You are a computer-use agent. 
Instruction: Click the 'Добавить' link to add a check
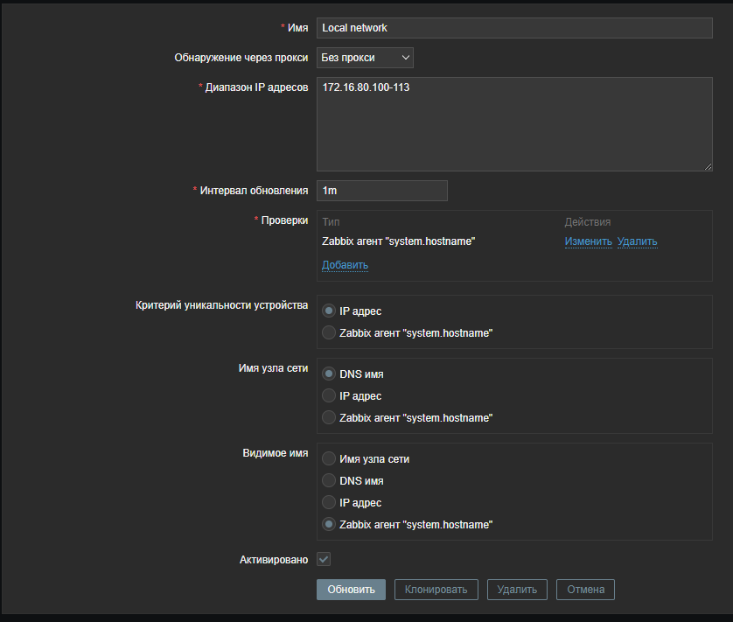(x=345, y=265)
